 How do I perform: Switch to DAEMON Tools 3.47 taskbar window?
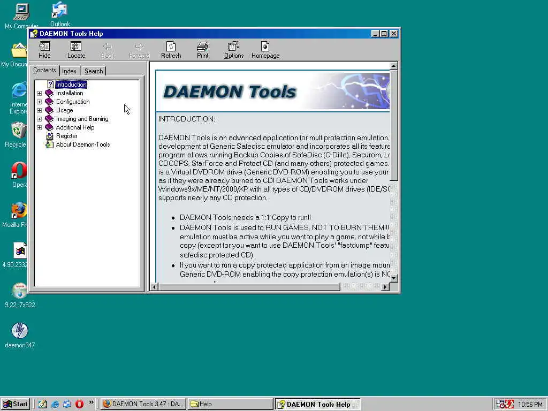pyautogui.click(x=143, y=404)
